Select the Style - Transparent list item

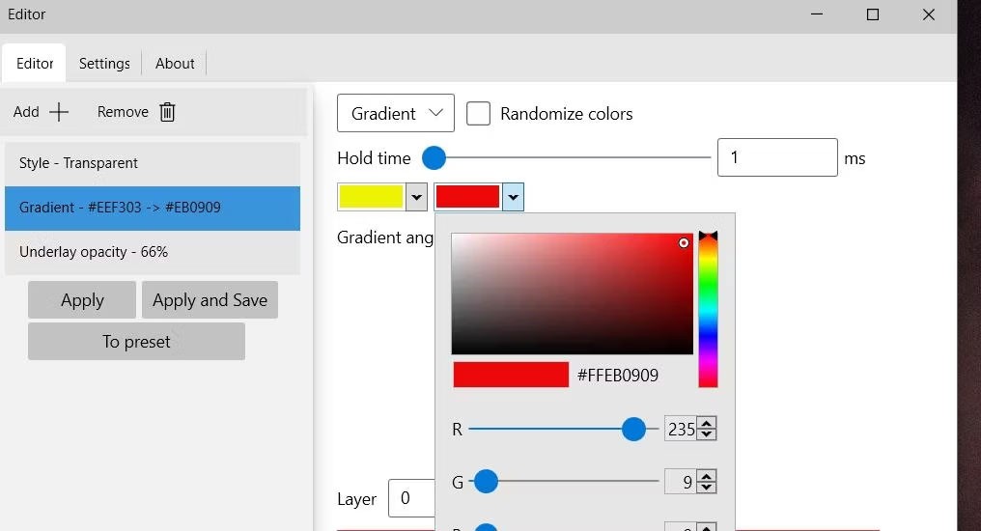click(x=153, y=163)
